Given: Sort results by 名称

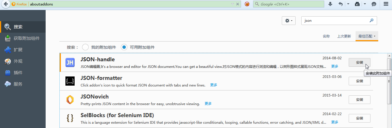Looking at the screenshot, I should click(x=326, y=36).
